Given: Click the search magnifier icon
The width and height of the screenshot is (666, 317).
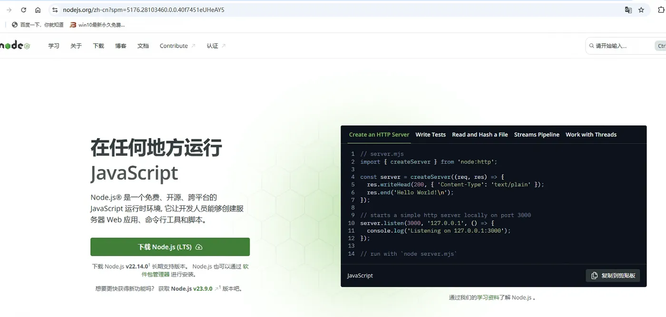Looking at the screenshot, I should tap(592, 46).
